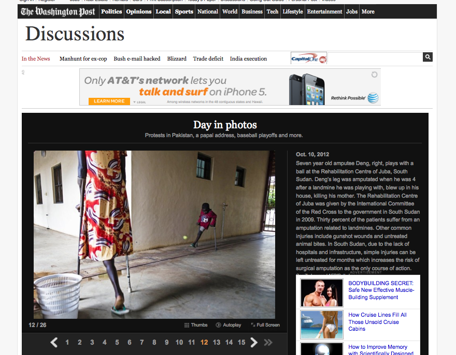This screenshot has height=355, width=456.
Task: Click the Manhunt for ex-cop link
Action: coord(83,58)
